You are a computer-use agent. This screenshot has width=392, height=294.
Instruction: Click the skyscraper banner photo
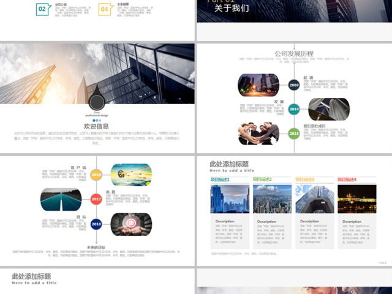(x=97, y=73)
